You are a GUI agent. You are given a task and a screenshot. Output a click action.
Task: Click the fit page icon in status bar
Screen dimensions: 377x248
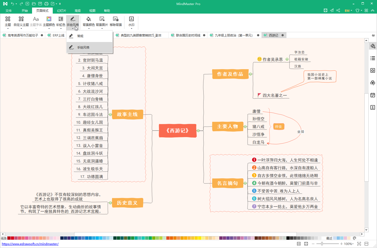(359, 244)
